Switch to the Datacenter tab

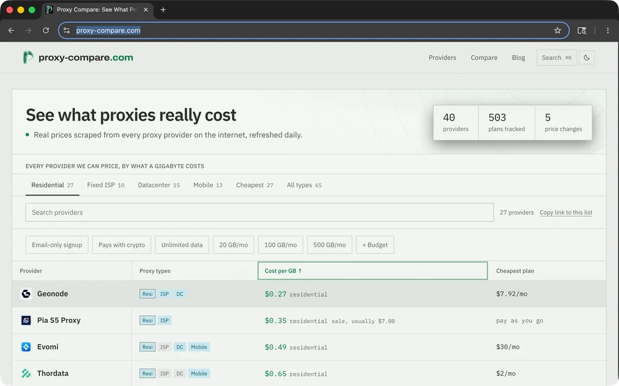click(x=158, y=185)
